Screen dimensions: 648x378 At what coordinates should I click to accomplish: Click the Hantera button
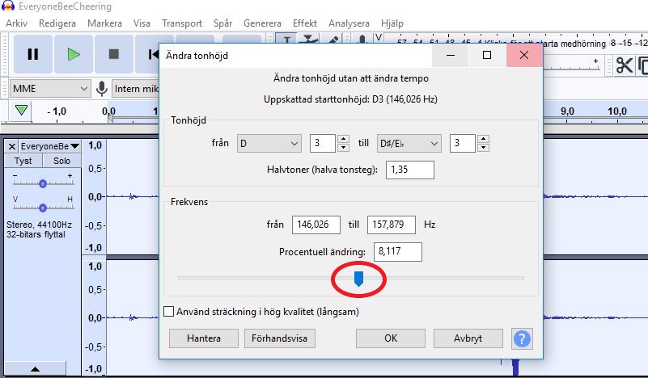click(204, 338)
